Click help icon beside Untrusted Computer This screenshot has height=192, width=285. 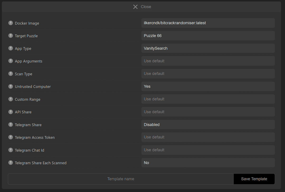click(11, 86)
